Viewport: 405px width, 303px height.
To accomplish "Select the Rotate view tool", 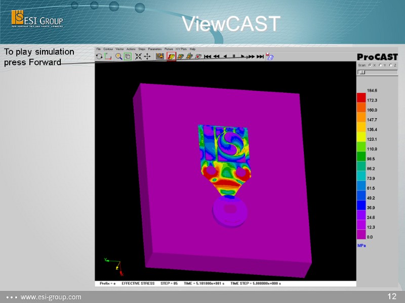I will coord(99,56).
